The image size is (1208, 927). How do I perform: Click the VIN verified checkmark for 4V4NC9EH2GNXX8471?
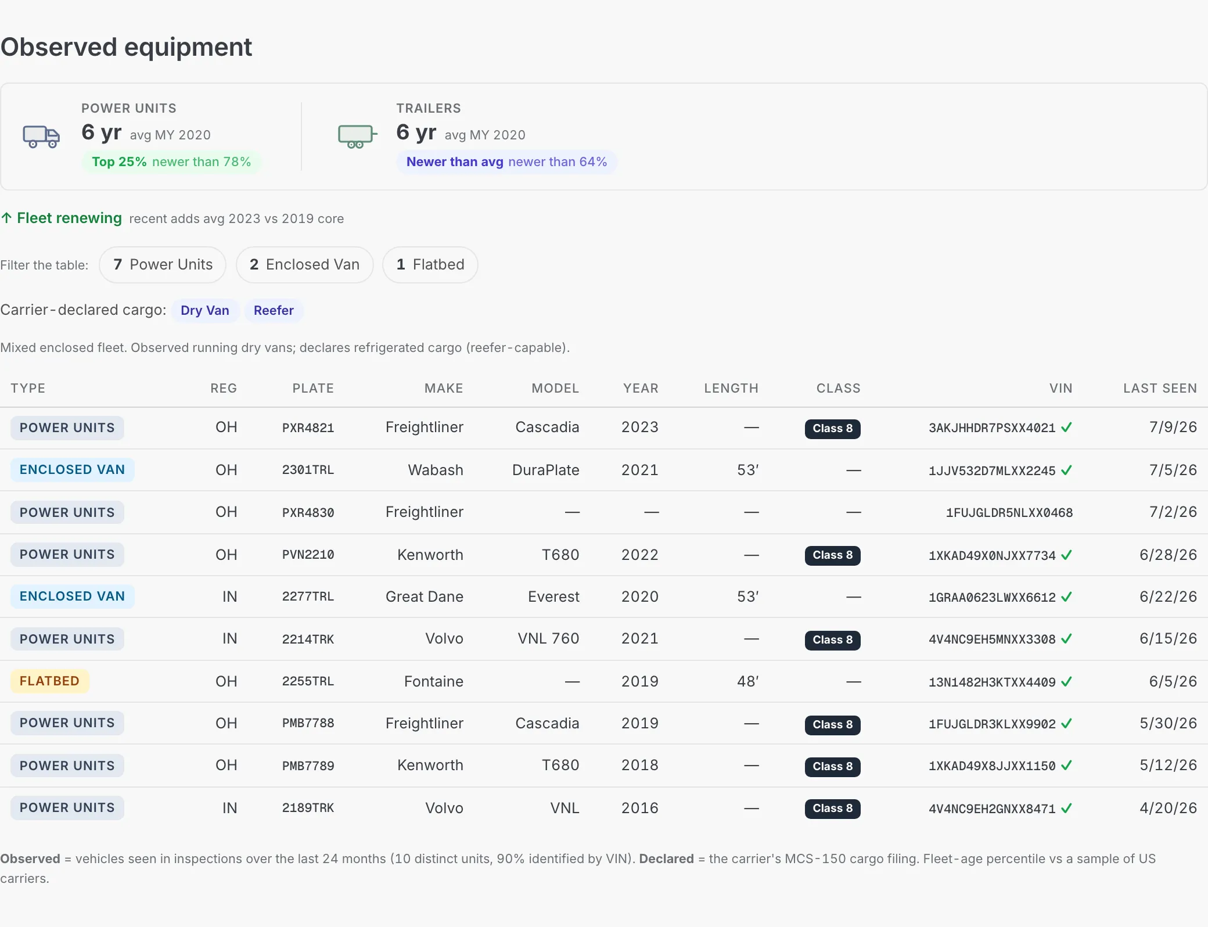1067,809
